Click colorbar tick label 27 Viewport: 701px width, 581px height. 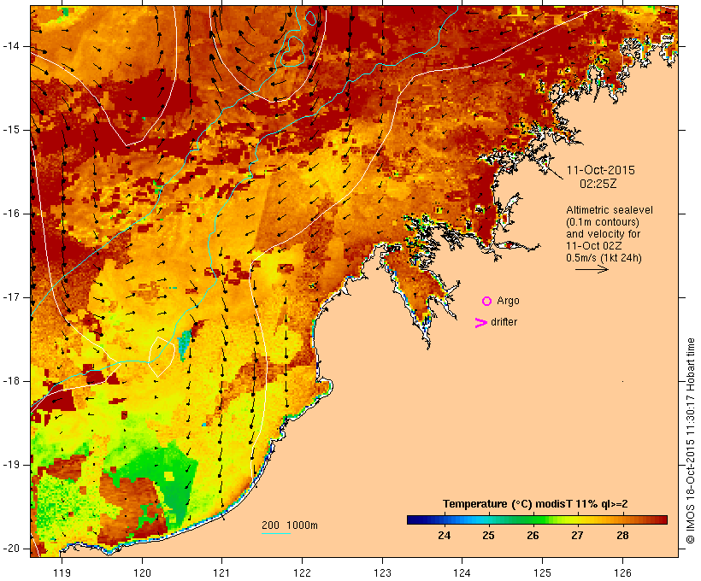577,535
